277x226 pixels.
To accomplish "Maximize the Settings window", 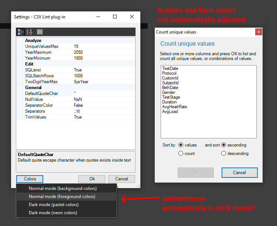I will tap(115, 17).
